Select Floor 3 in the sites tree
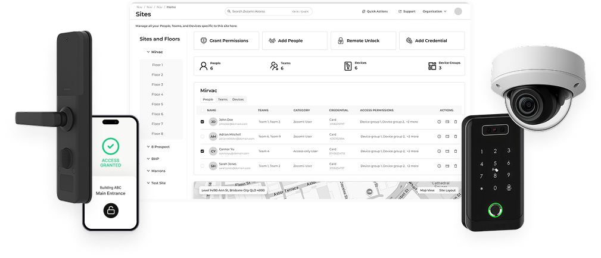The image size is (601, 258). (x=157, y=84)
